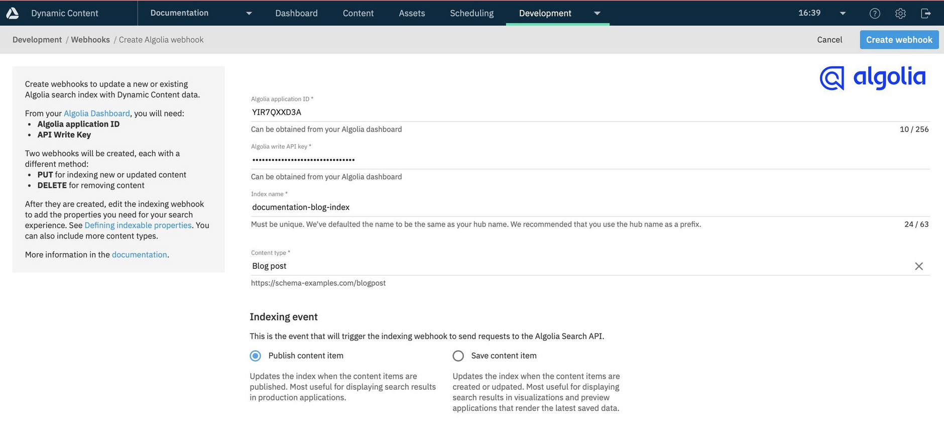Click the Index name input field

[x=591, y=207]
